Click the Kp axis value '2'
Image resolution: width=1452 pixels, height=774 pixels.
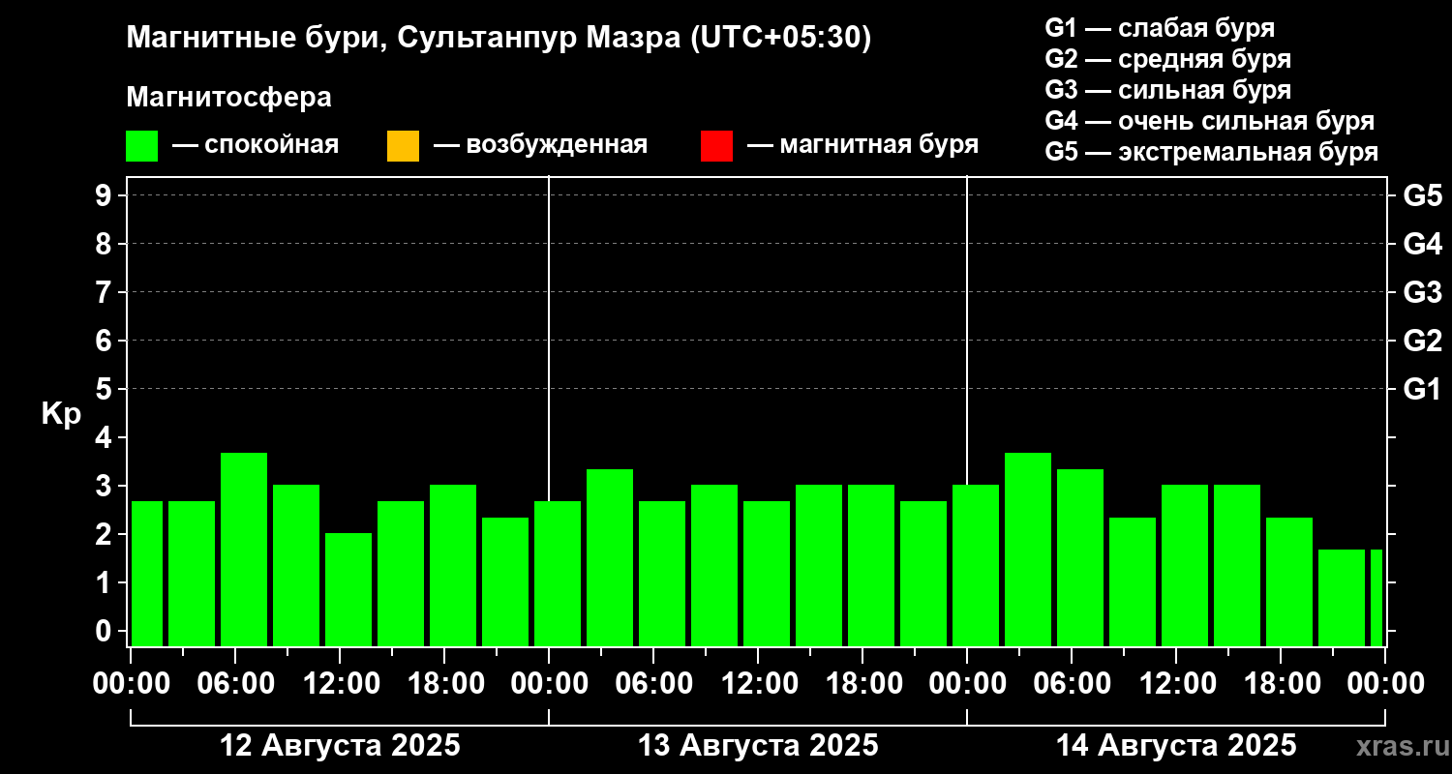pyautogui.click(x=106, y=534)
